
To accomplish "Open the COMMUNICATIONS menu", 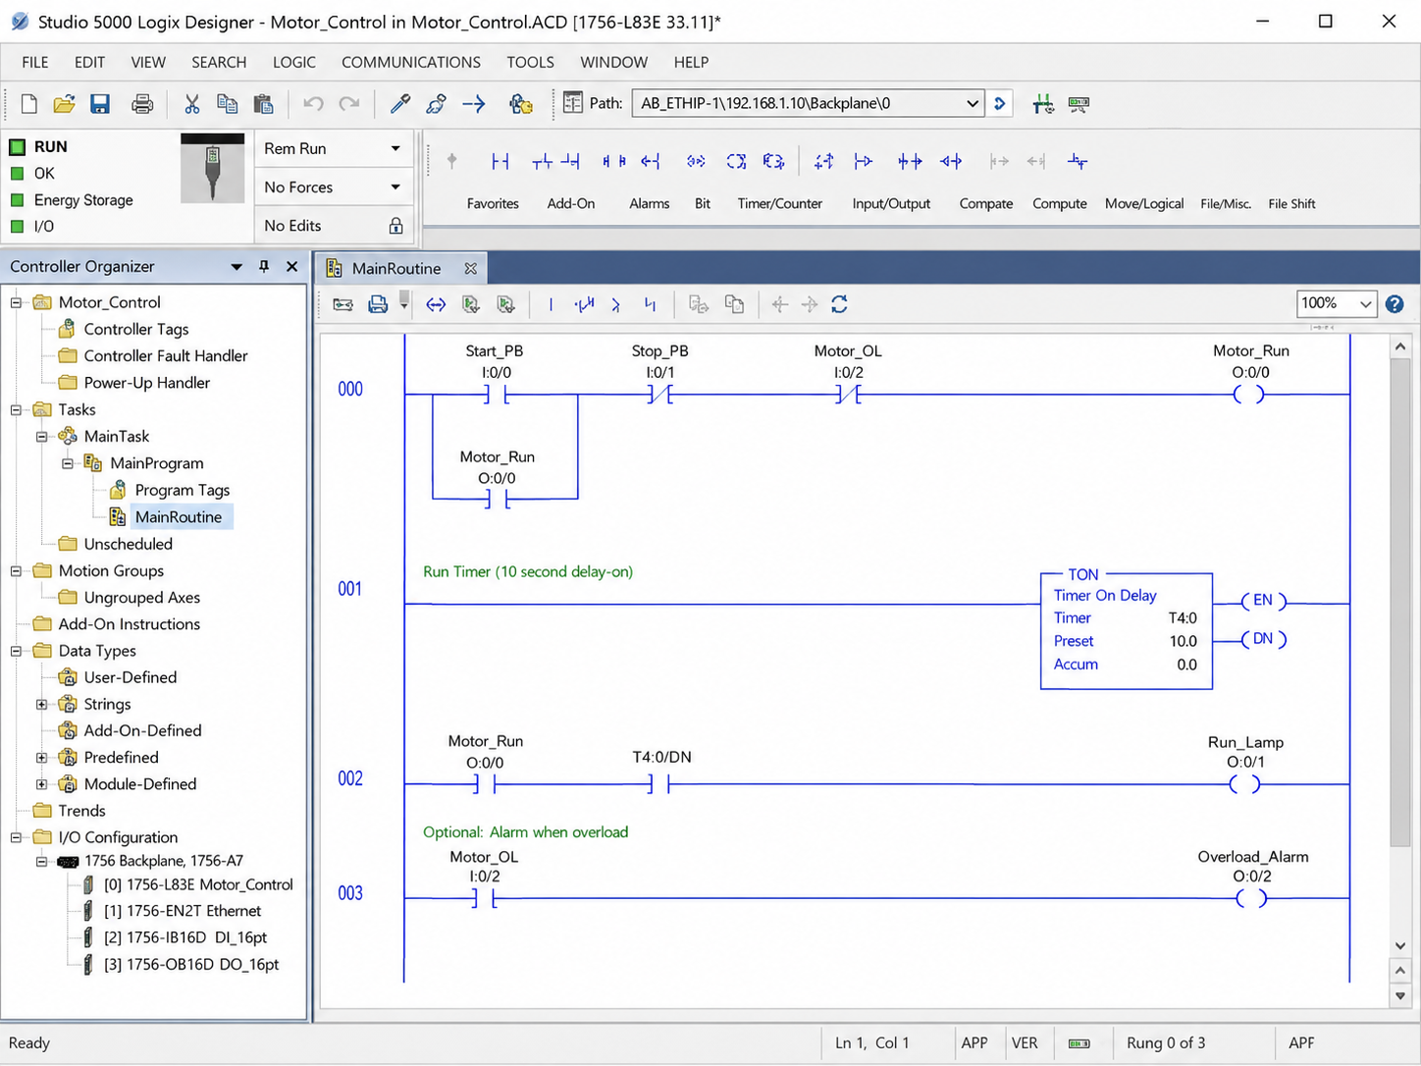I will [x=411, y=62].
